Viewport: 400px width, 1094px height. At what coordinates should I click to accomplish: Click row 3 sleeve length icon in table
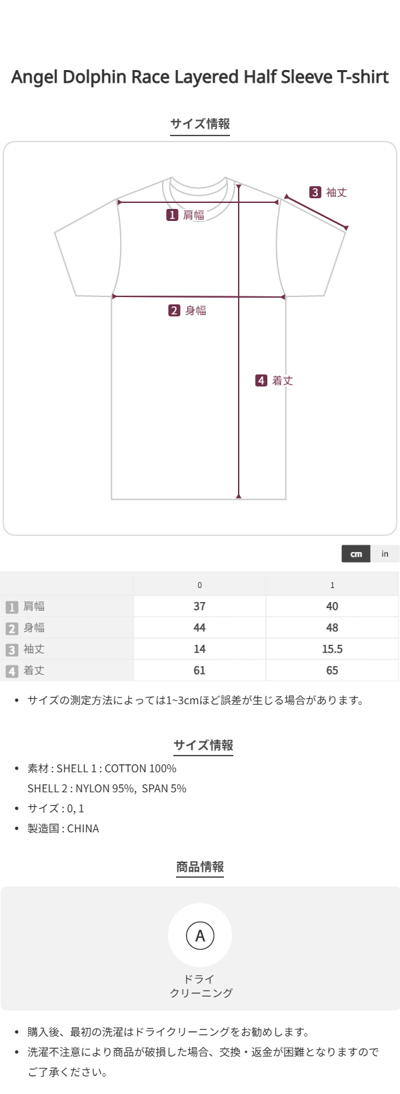tap(11, 650)
